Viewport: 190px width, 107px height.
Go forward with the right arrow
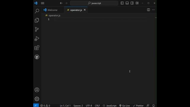66,3
